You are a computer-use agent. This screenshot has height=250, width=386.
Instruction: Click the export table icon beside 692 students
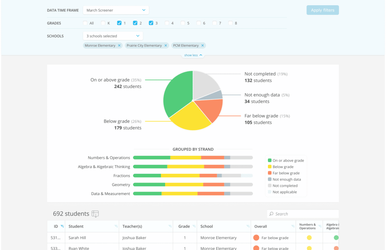95,214
